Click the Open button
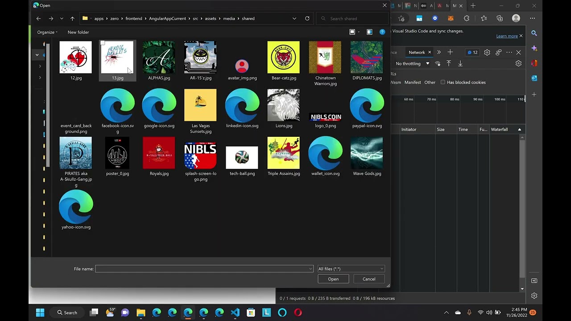The image size is (571, 321). point(333,279)
